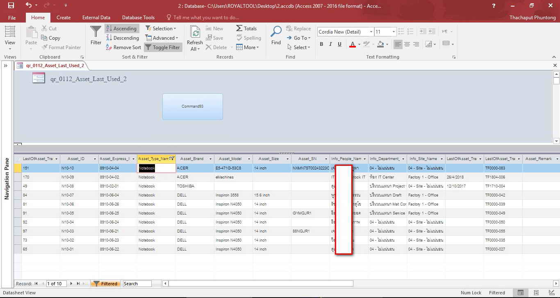Open the font color dropdown arrow
This screenshot has height=298, width=560.
pyautogui.click(x=359, y=44)
